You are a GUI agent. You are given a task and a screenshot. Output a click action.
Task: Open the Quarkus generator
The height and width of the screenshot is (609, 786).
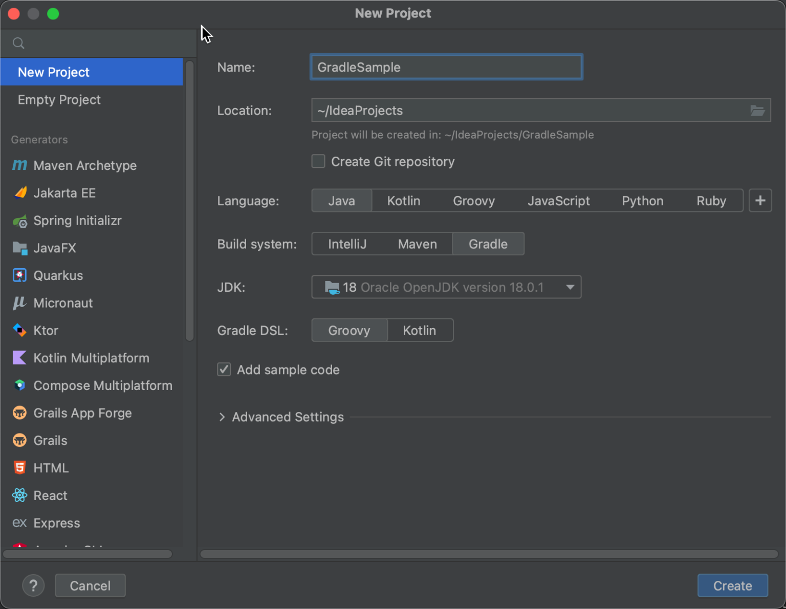(x=58, y=275)
